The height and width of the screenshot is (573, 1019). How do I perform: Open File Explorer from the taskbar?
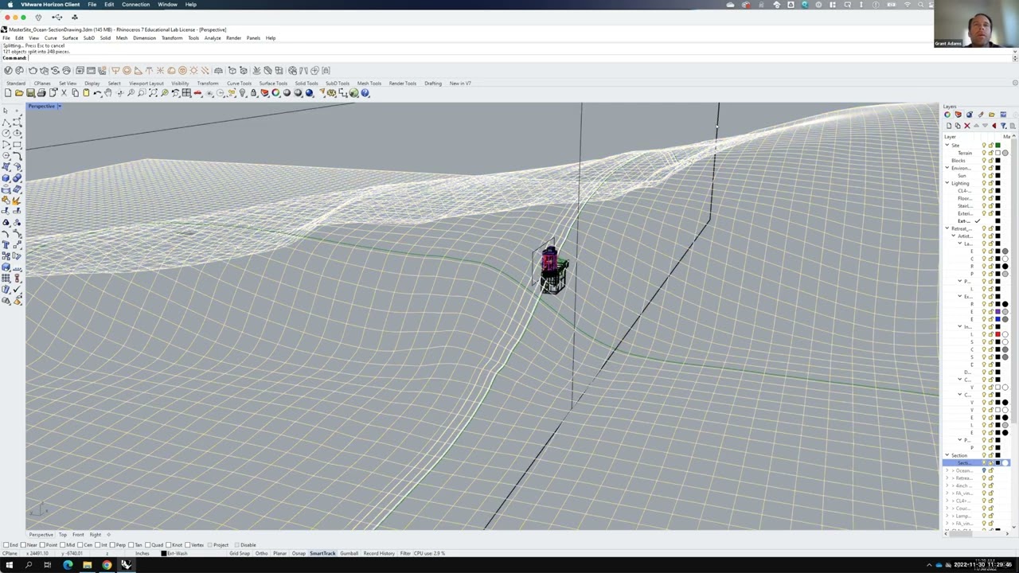tap(87, 565)
